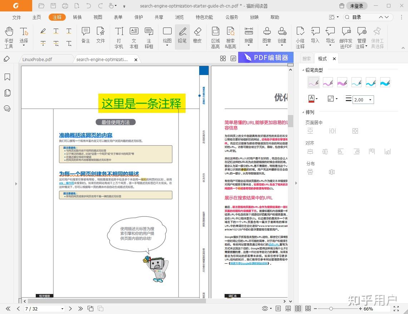Go to the previous page
This screenshot has height=314, width=408.
tap(18, 309)
